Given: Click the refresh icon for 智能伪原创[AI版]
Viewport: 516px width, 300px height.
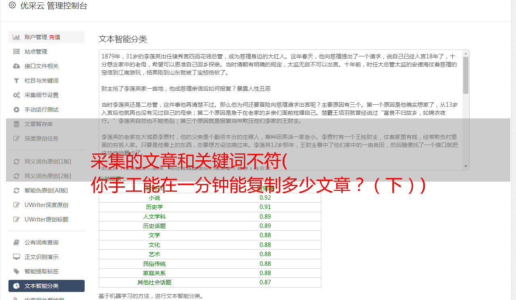Looking at the screenshot, I should [x=17, y=190].
